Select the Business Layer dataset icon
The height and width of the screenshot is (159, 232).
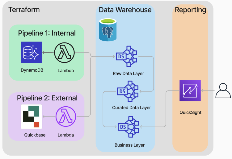coord(128,127)
